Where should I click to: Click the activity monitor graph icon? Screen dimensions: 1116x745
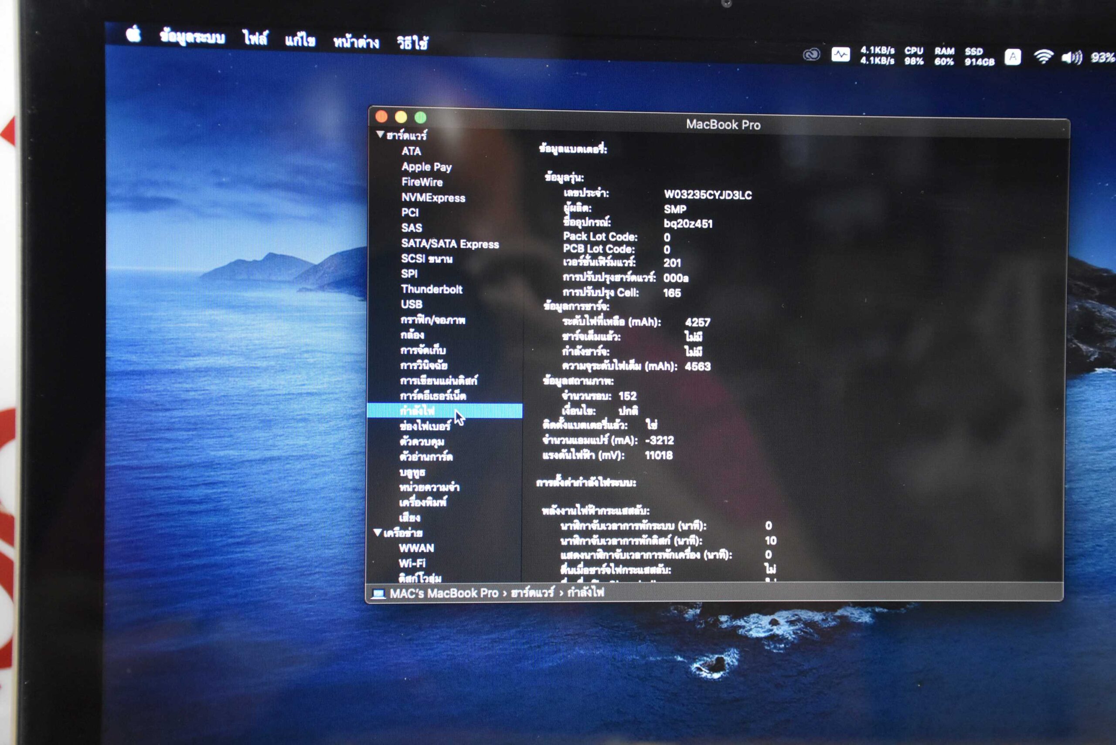click(x=840, y=55)
